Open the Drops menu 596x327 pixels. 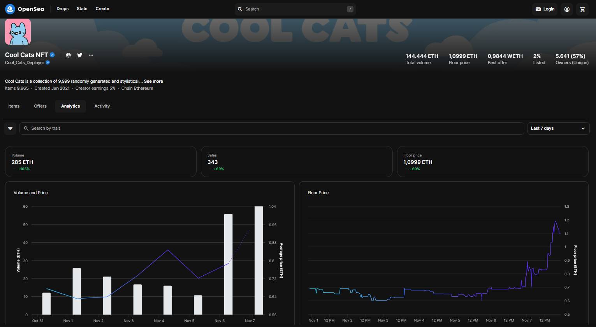(62, 9)
